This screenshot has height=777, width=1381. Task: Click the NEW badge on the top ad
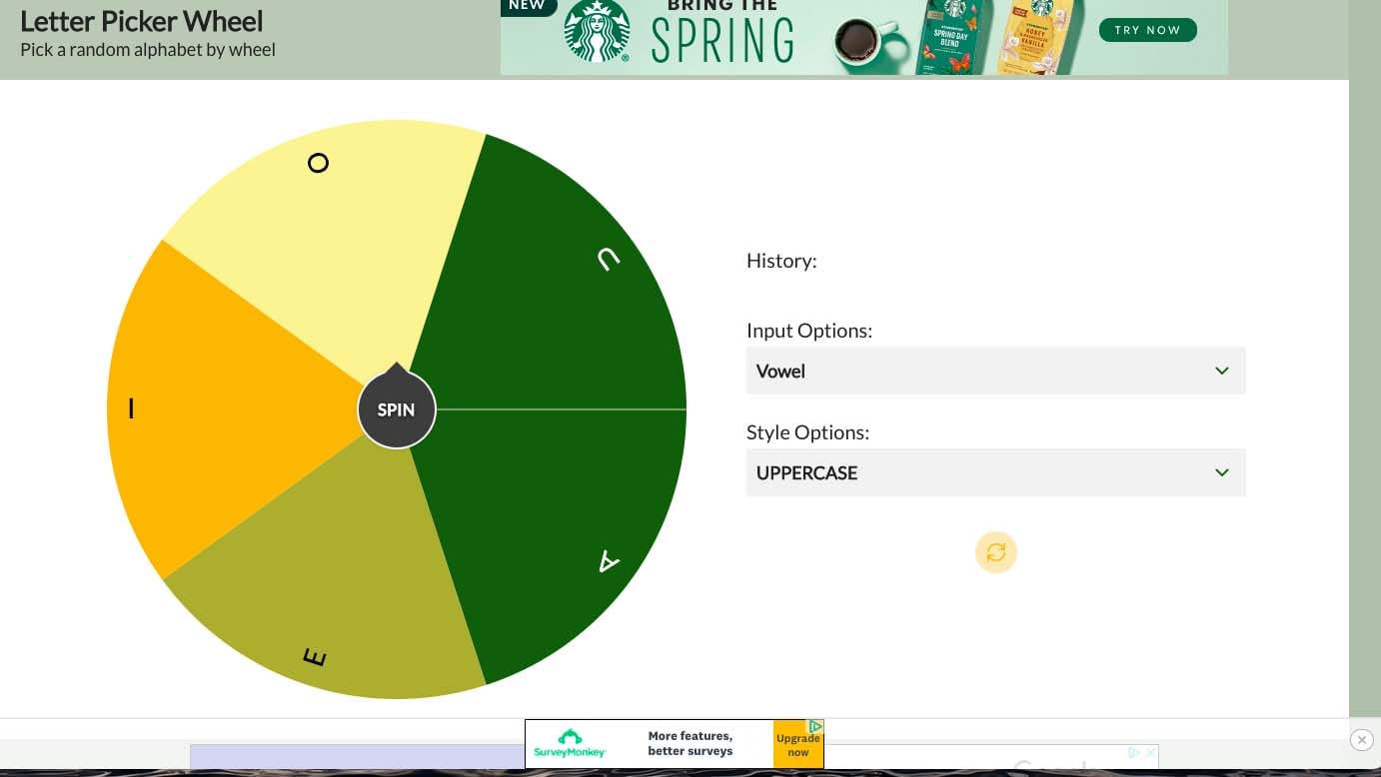[x=528, y=6]
